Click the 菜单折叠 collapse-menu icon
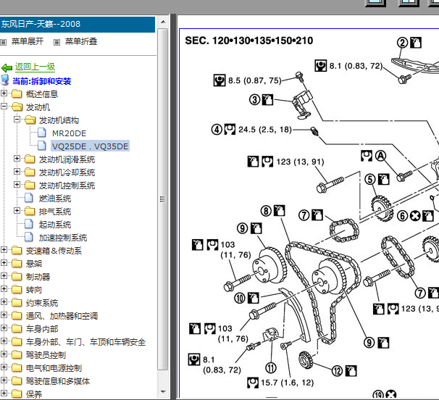The height and width of the screenshot is (400, 439). [x=57, y=42]
